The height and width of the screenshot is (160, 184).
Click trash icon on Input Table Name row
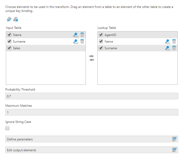click(x=82, y=35)
